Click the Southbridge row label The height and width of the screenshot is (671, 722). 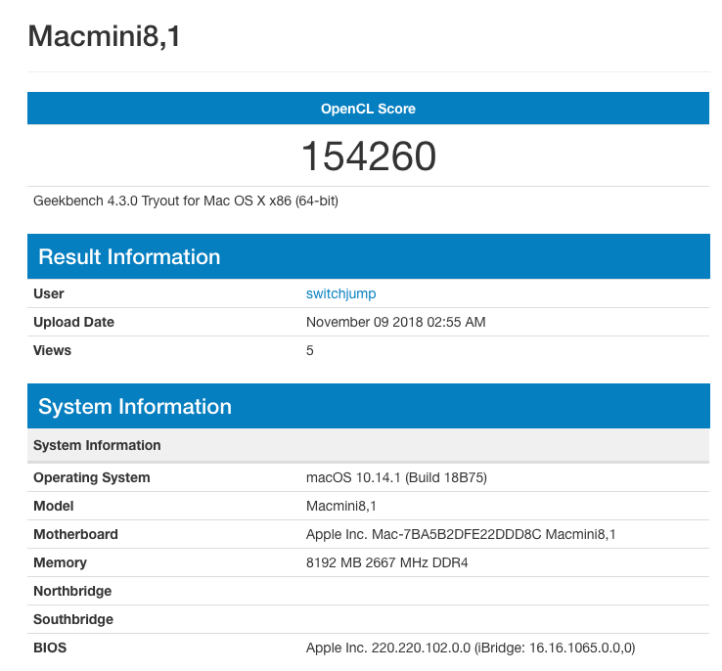tap(73, 619)
